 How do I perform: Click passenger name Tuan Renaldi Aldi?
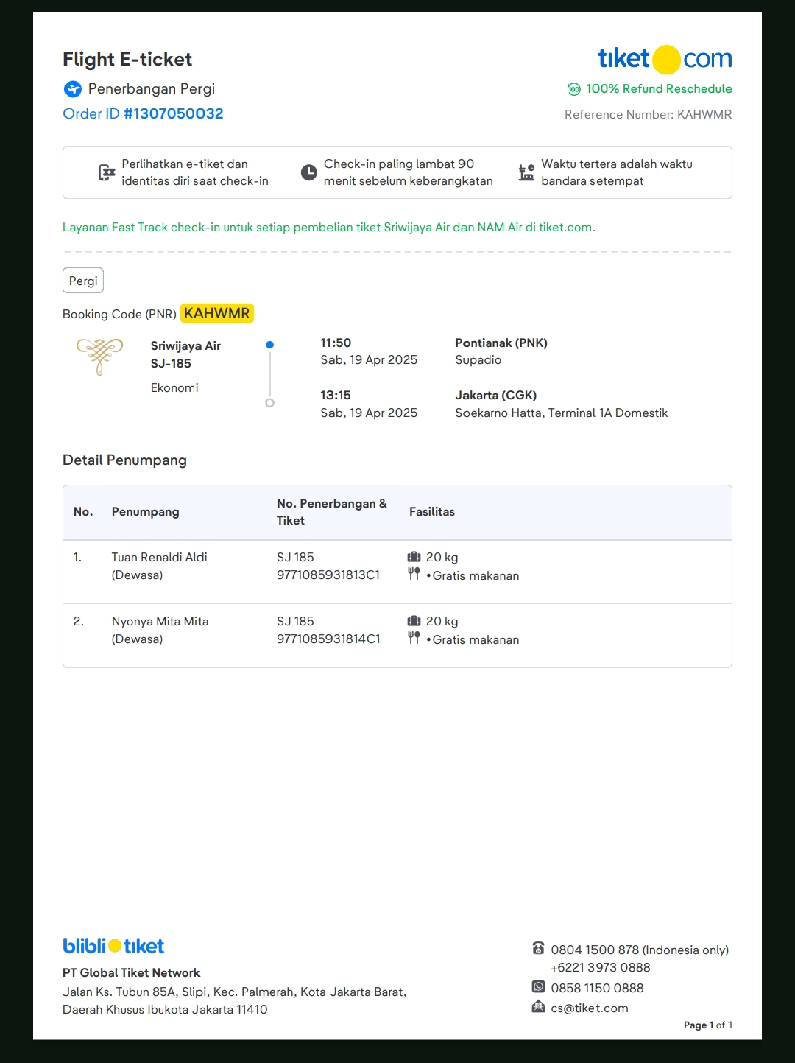(160, 558)
